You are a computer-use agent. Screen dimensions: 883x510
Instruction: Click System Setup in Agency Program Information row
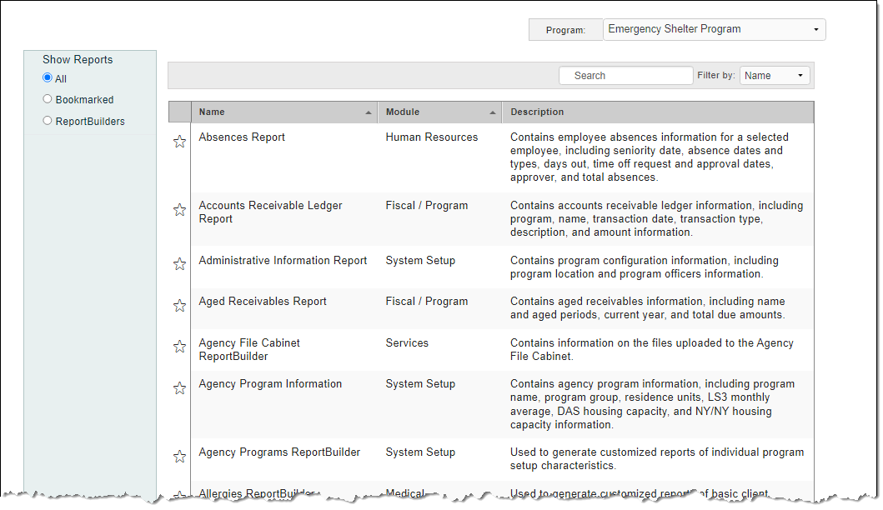(421, 384)
